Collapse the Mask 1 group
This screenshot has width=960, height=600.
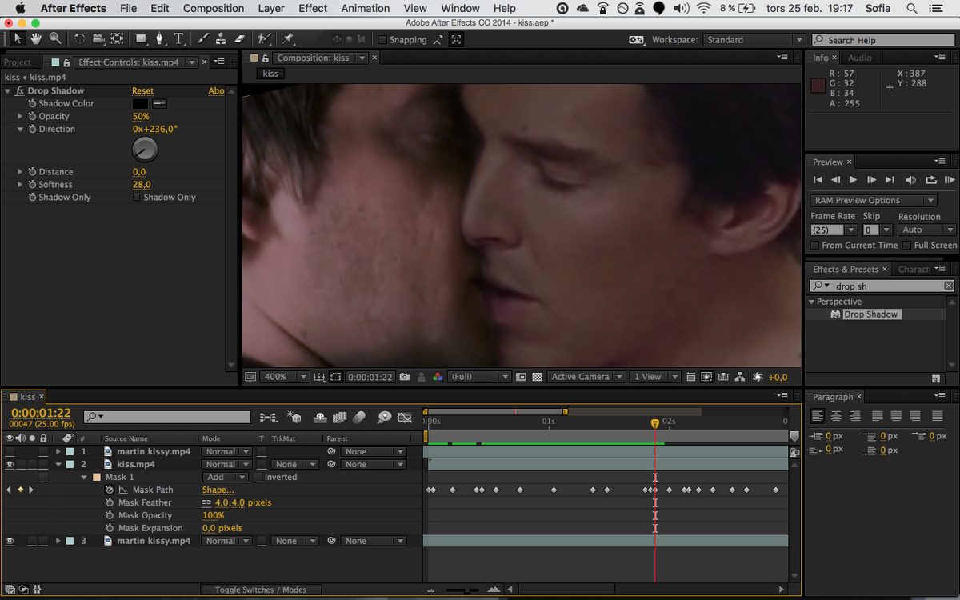[x=84, y=477]
